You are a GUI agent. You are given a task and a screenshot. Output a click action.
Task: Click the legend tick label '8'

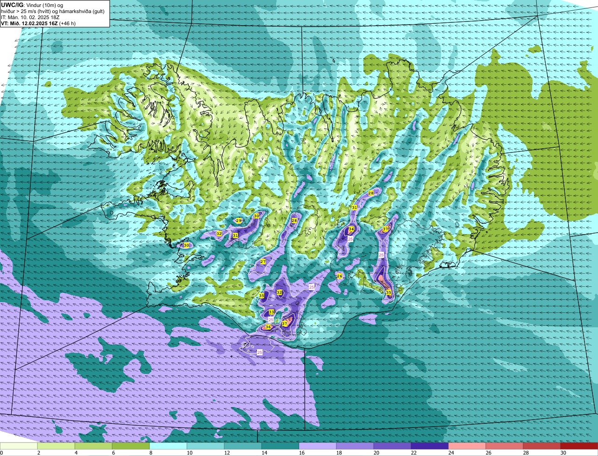[151, 453]
